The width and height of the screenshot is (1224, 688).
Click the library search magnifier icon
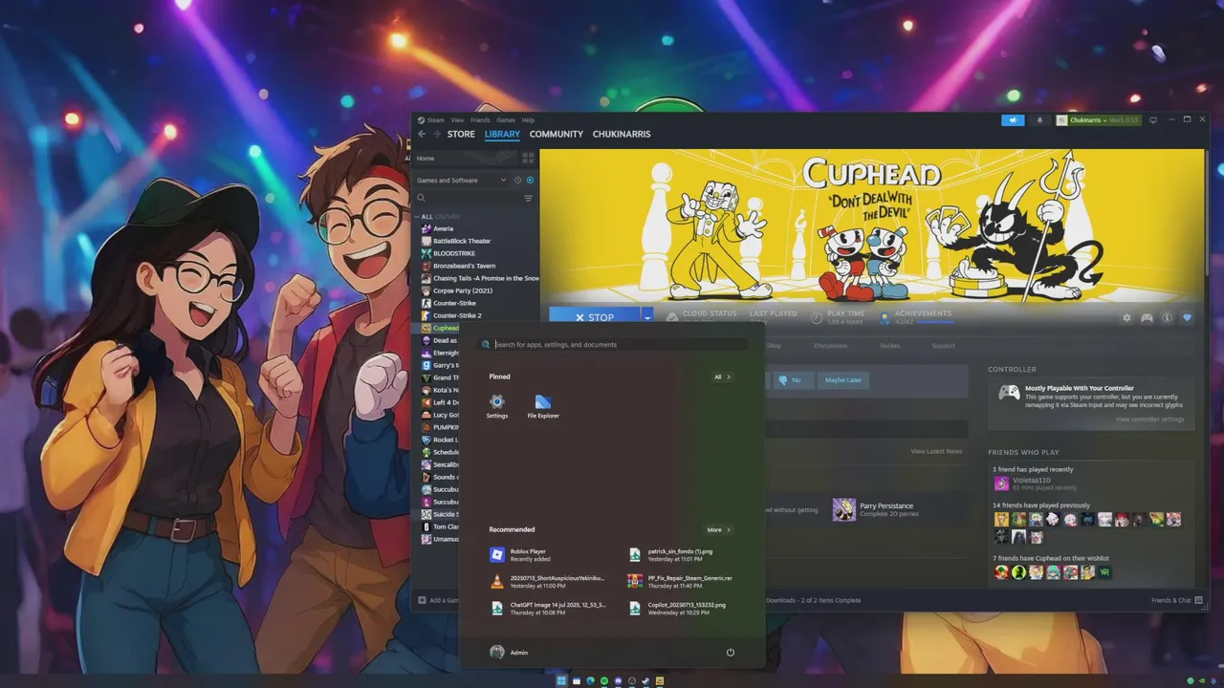coord(421,198)
